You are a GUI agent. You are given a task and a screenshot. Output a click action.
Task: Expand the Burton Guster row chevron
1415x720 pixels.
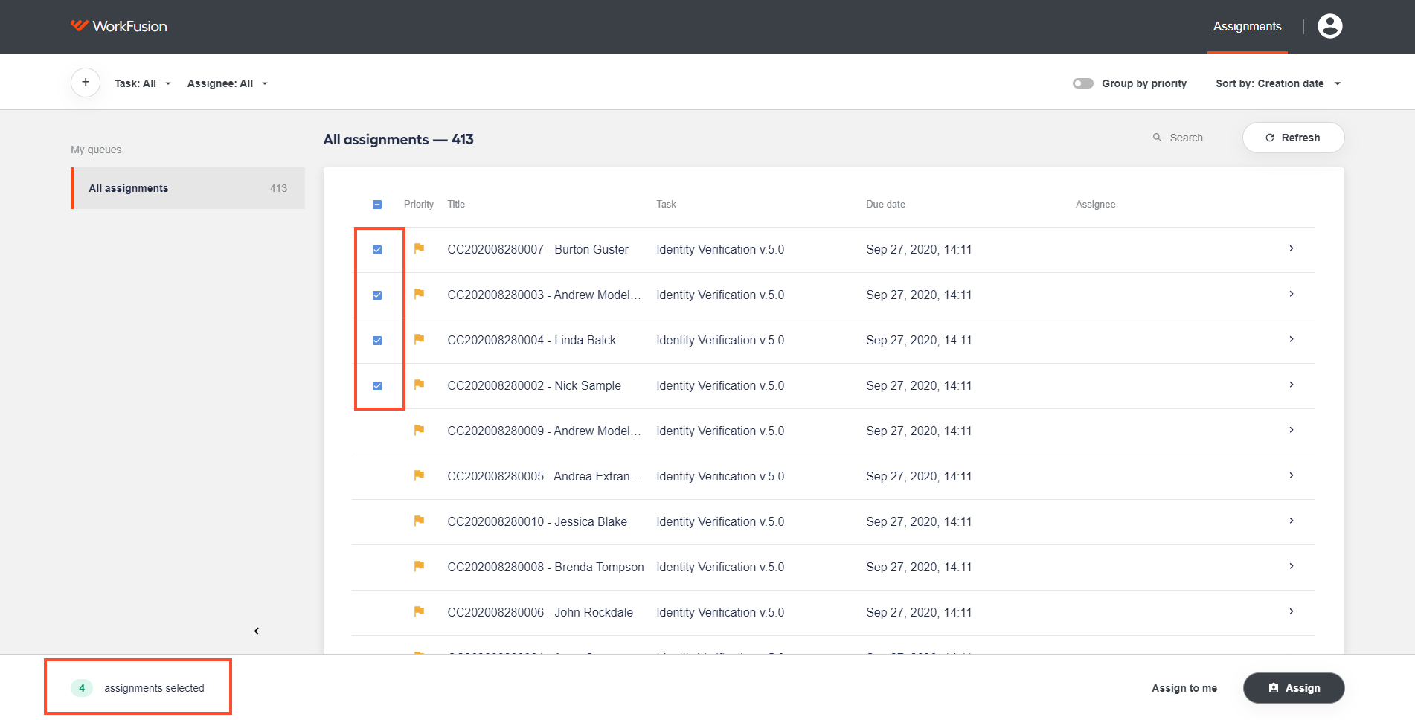1292,248
